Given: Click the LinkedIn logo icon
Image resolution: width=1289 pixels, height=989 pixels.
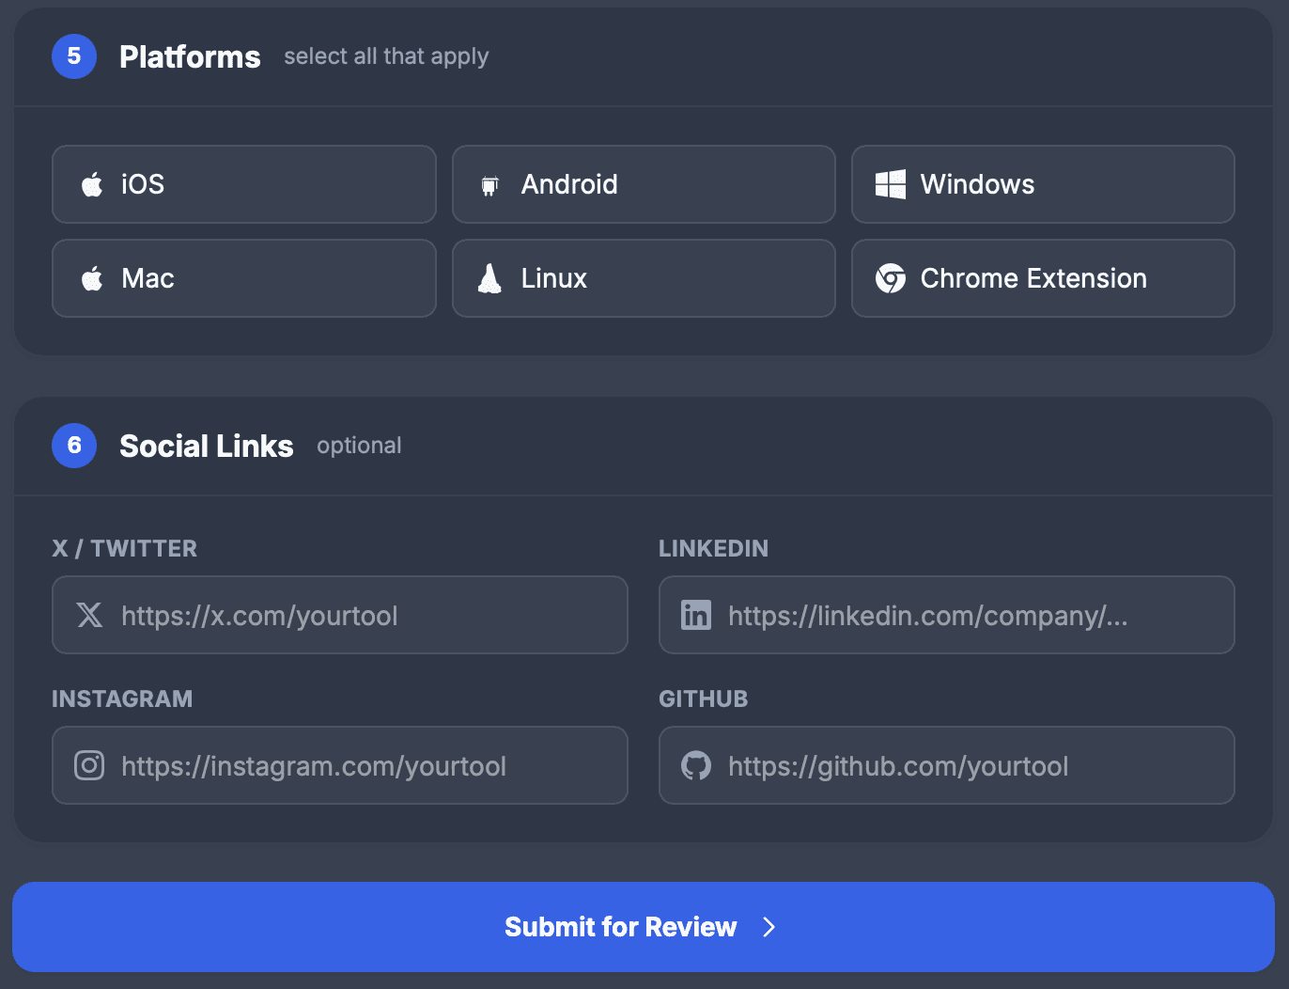Looking at the screenshot, I should click(696, 615).
